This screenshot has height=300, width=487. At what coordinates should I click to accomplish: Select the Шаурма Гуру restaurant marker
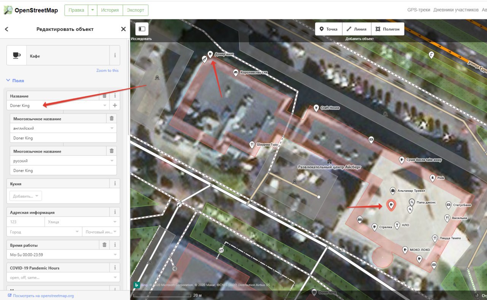tap(252, 144)
